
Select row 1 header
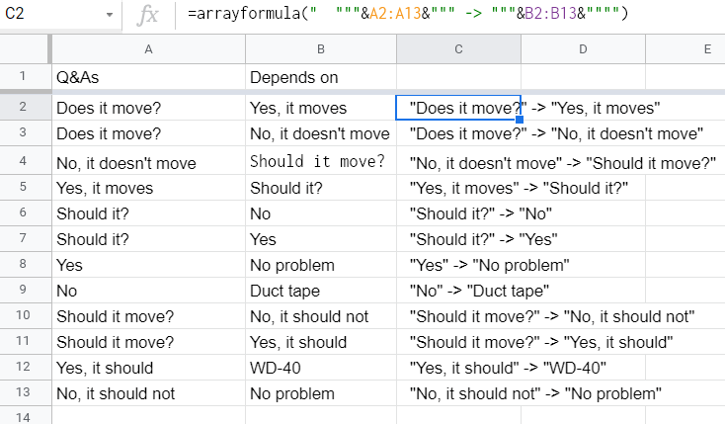click(25, 76)
